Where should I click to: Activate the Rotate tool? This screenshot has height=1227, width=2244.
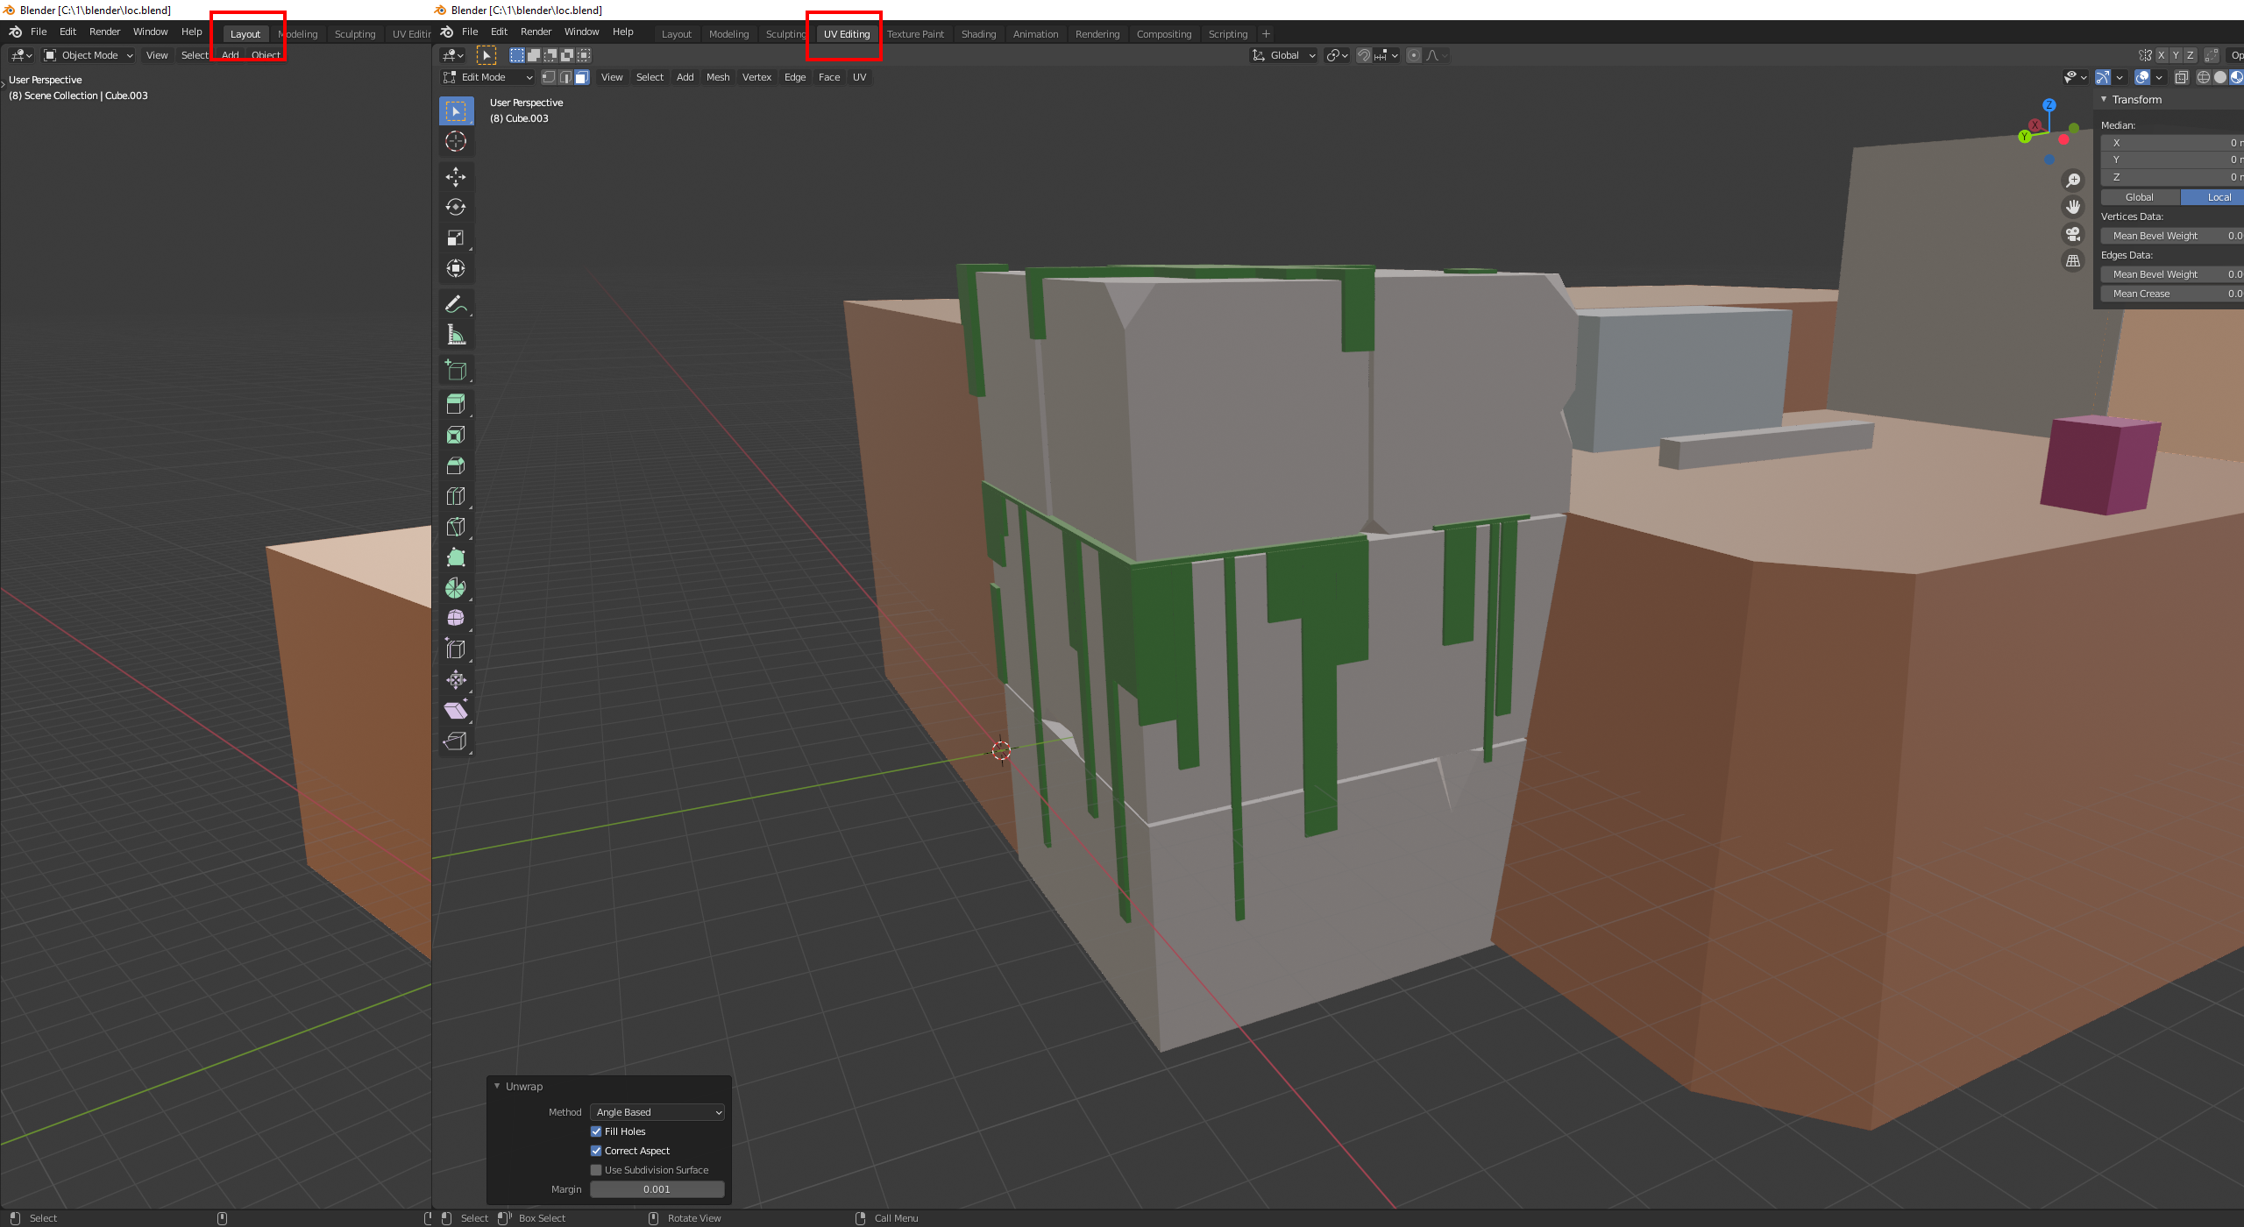pyautogui.click(x=456, y=207)
